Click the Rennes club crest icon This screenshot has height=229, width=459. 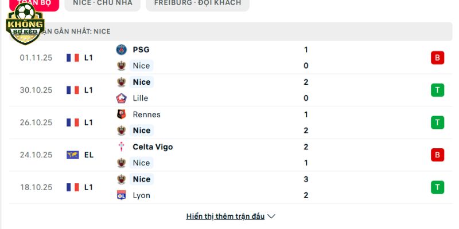coord(121,114)
